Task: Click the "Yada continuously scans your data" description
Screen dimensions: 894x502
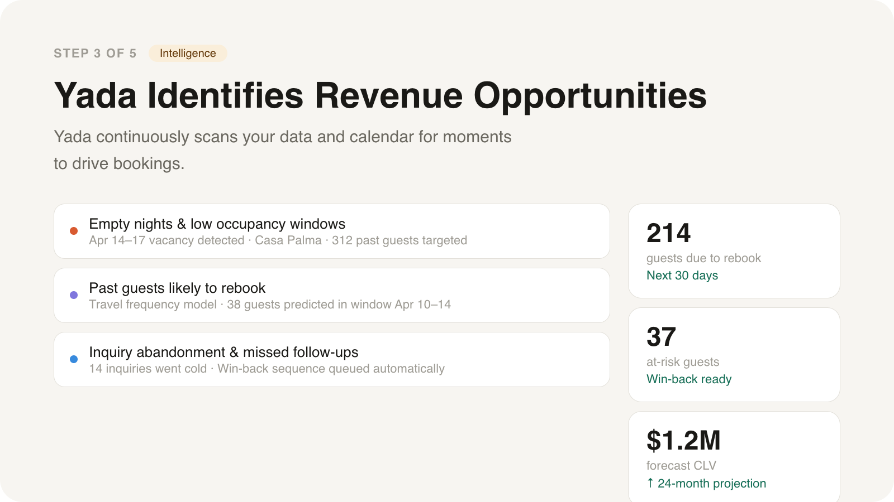Action: pos(283,150)
